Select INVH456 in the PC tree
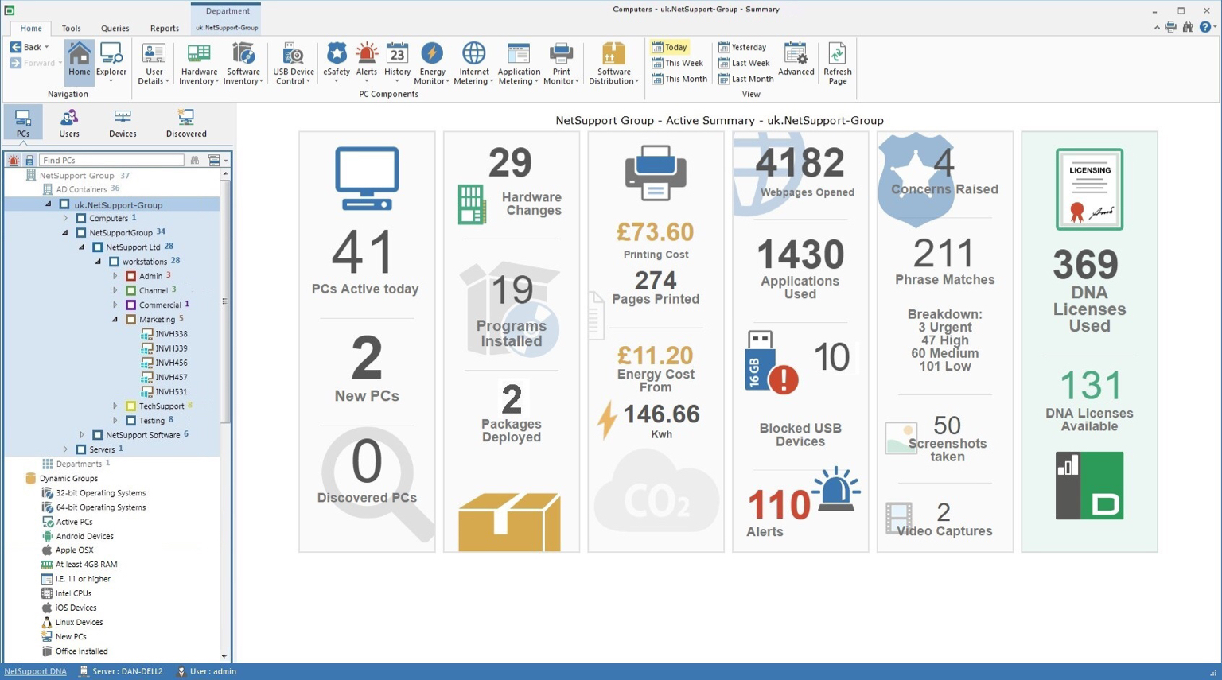Screen dimensions: 1222x680 click(x=171, y=363)
